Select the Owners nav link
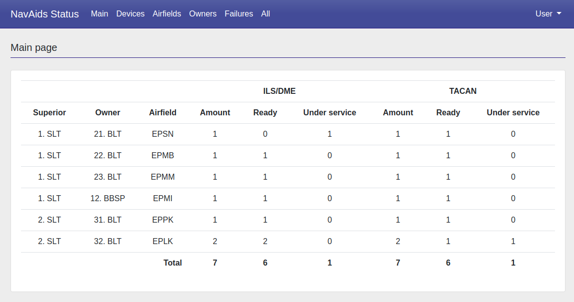 coord(203,14)
